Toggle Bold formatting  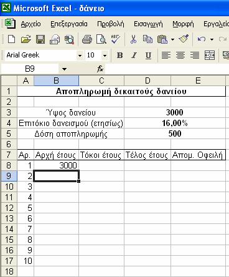pos(119,56)
